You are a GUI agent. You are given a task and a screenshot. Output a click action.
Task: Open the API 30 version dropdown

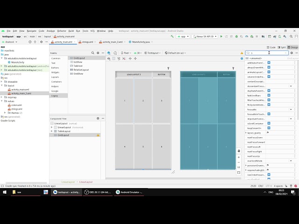(x=138, y=53)
